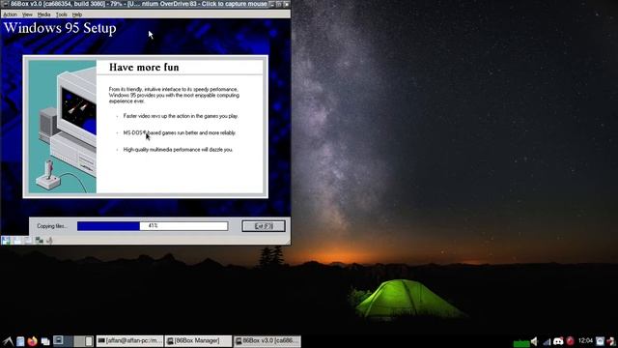Open the Help menu in 86Box

tap(77, 14)
